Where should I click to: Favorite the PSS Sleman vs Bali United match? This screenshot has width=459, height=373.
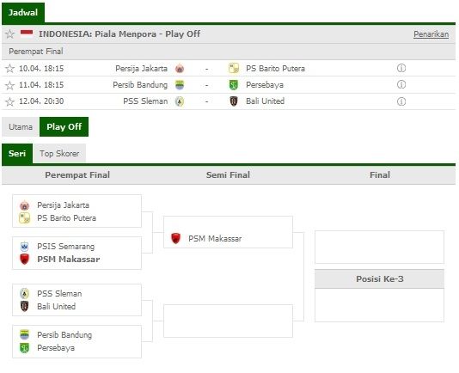(10, 101)
